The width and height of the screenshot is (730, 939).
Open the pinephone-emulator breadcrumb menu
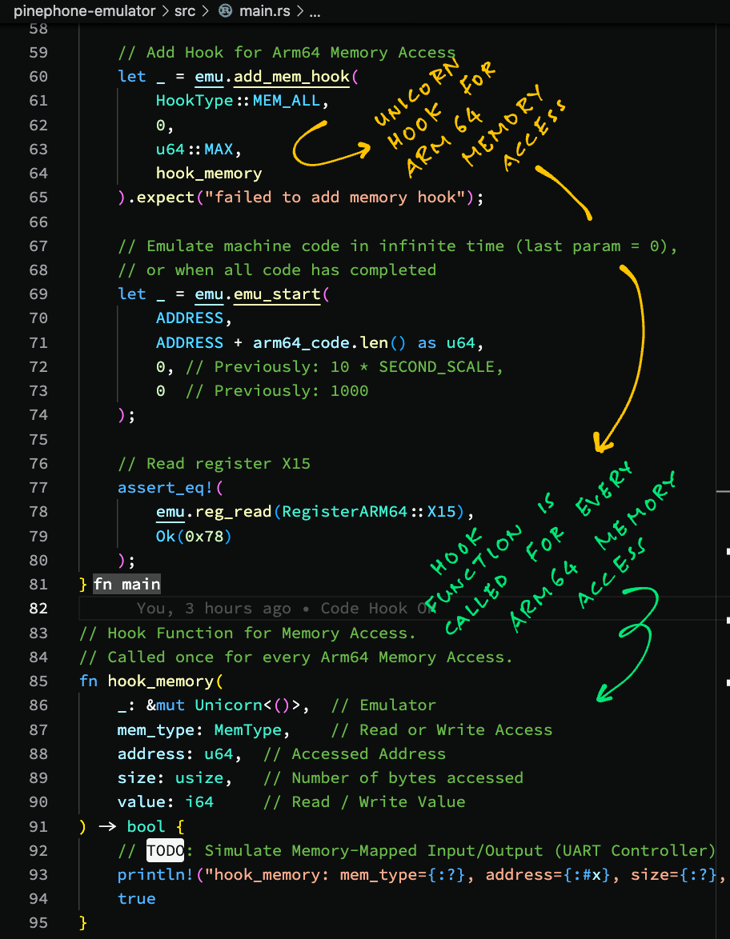pos(85,11)
